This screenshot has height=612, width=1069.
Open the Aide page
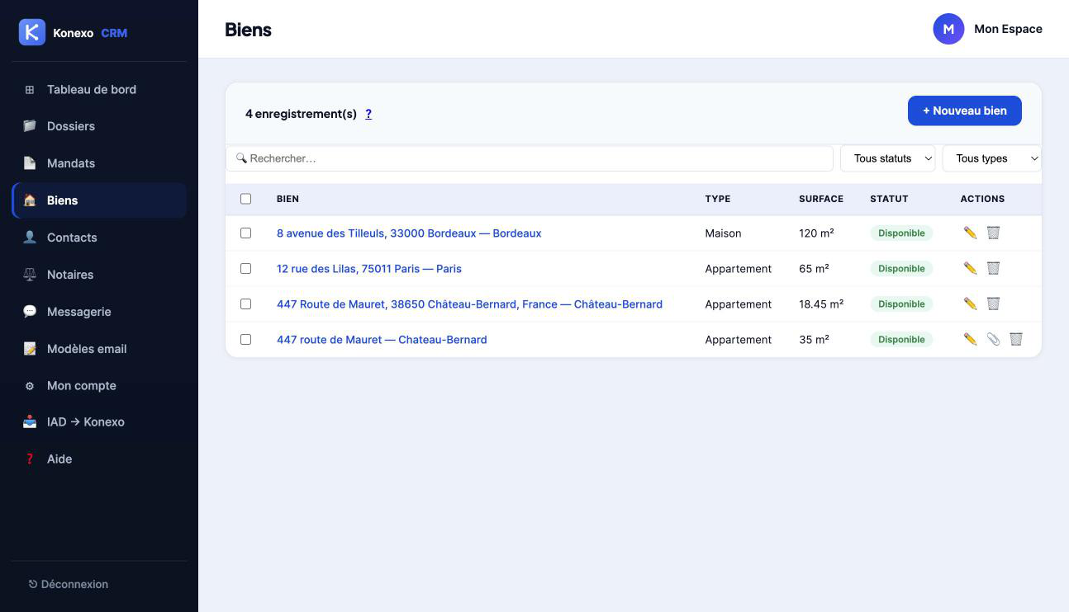coord(99,459)
